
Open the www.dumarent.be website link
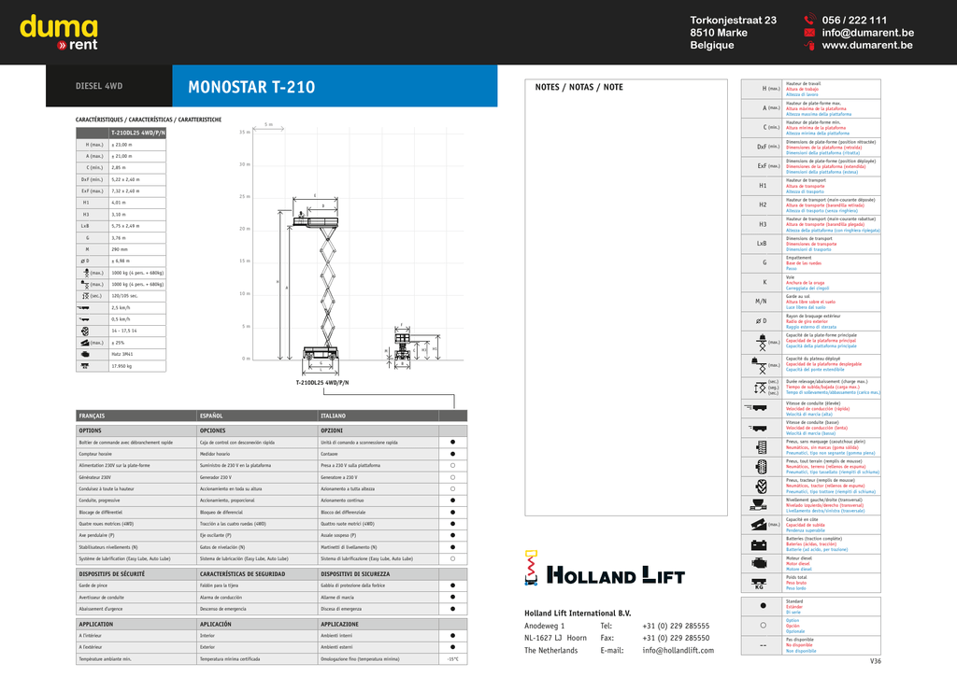867,45
